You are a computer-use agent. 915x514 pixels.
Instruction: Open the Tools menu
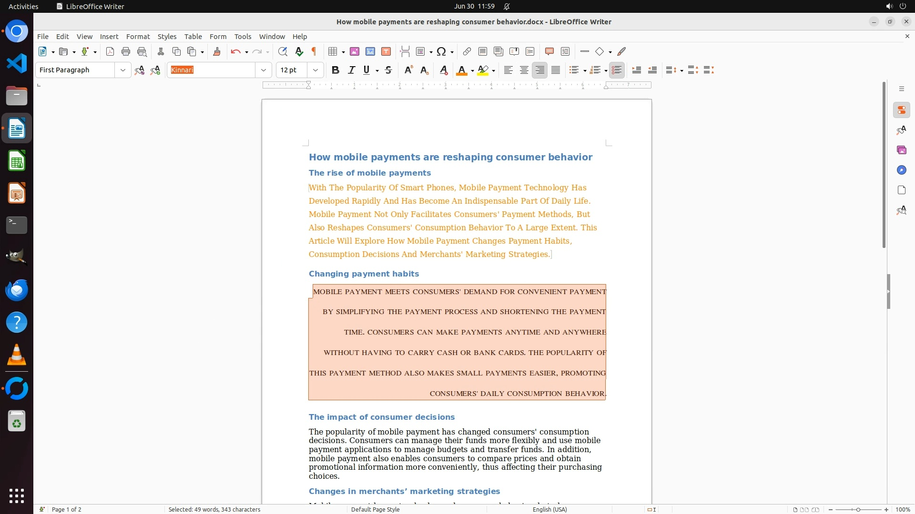pos(243,37)
